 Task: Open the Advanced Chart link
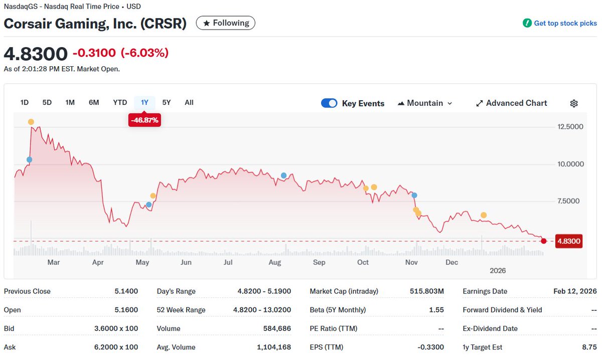pos(511,103)
